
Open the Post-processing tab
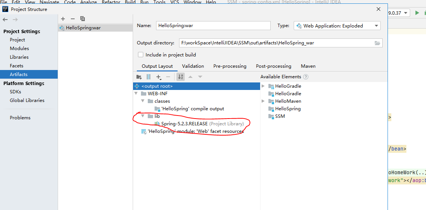(274, 66)
